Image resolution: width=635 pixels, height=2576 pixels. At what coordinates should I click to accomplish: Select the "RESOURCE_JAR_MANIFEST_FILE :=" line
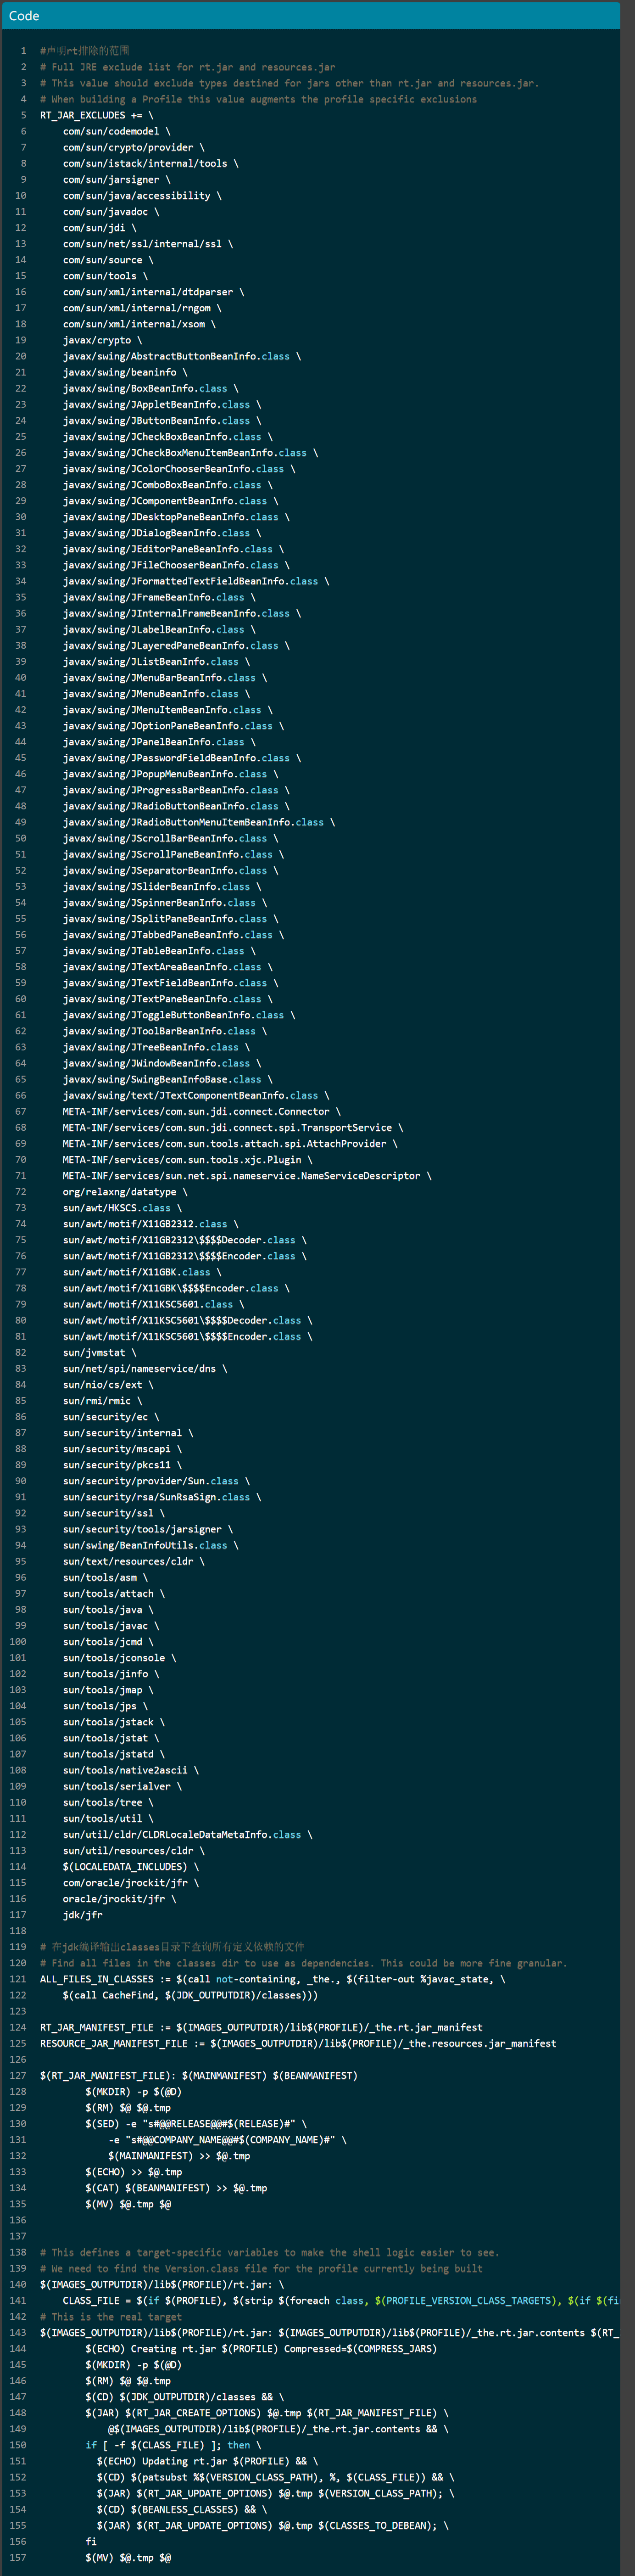click(x=298, y=2043)
